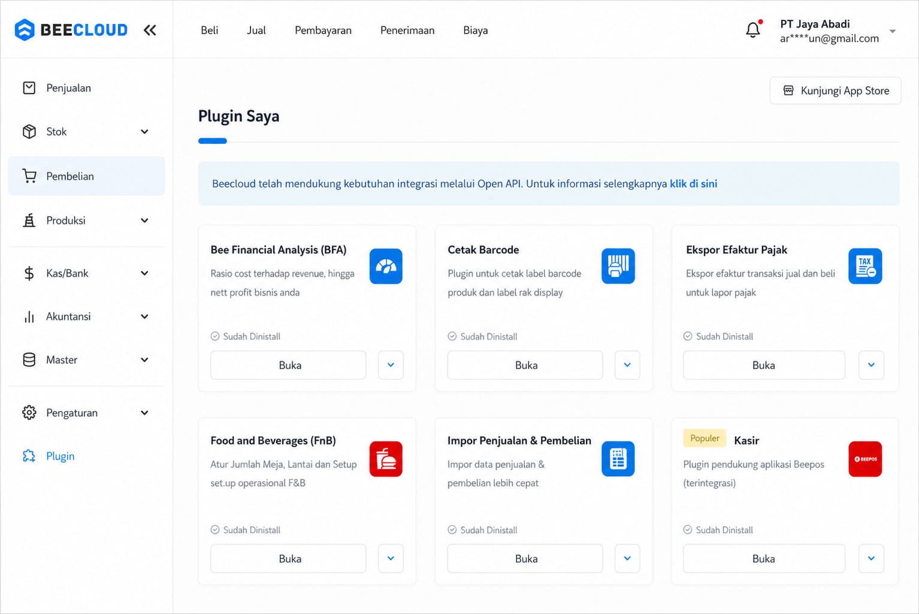Viewport: 919px width, 614px height.
Task: Click the Akuntansi chart icon
Action: 29,317
